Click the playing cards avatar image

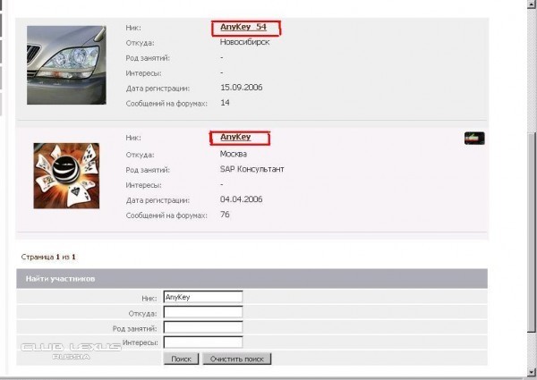click(x=65, y=176)
